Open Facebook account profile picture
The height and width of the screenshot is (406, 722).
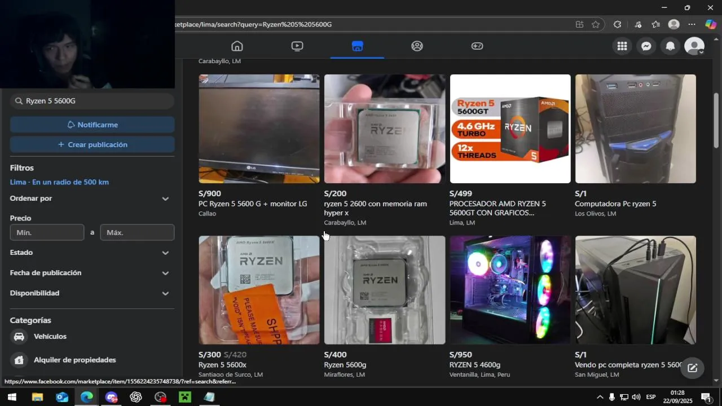point(694,46)
